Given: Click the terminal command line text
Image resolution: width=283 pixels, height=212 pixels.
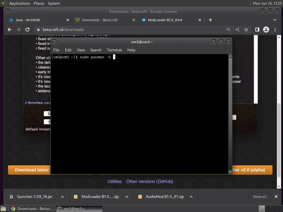Looking at the screenshot, I should (81, 57).
